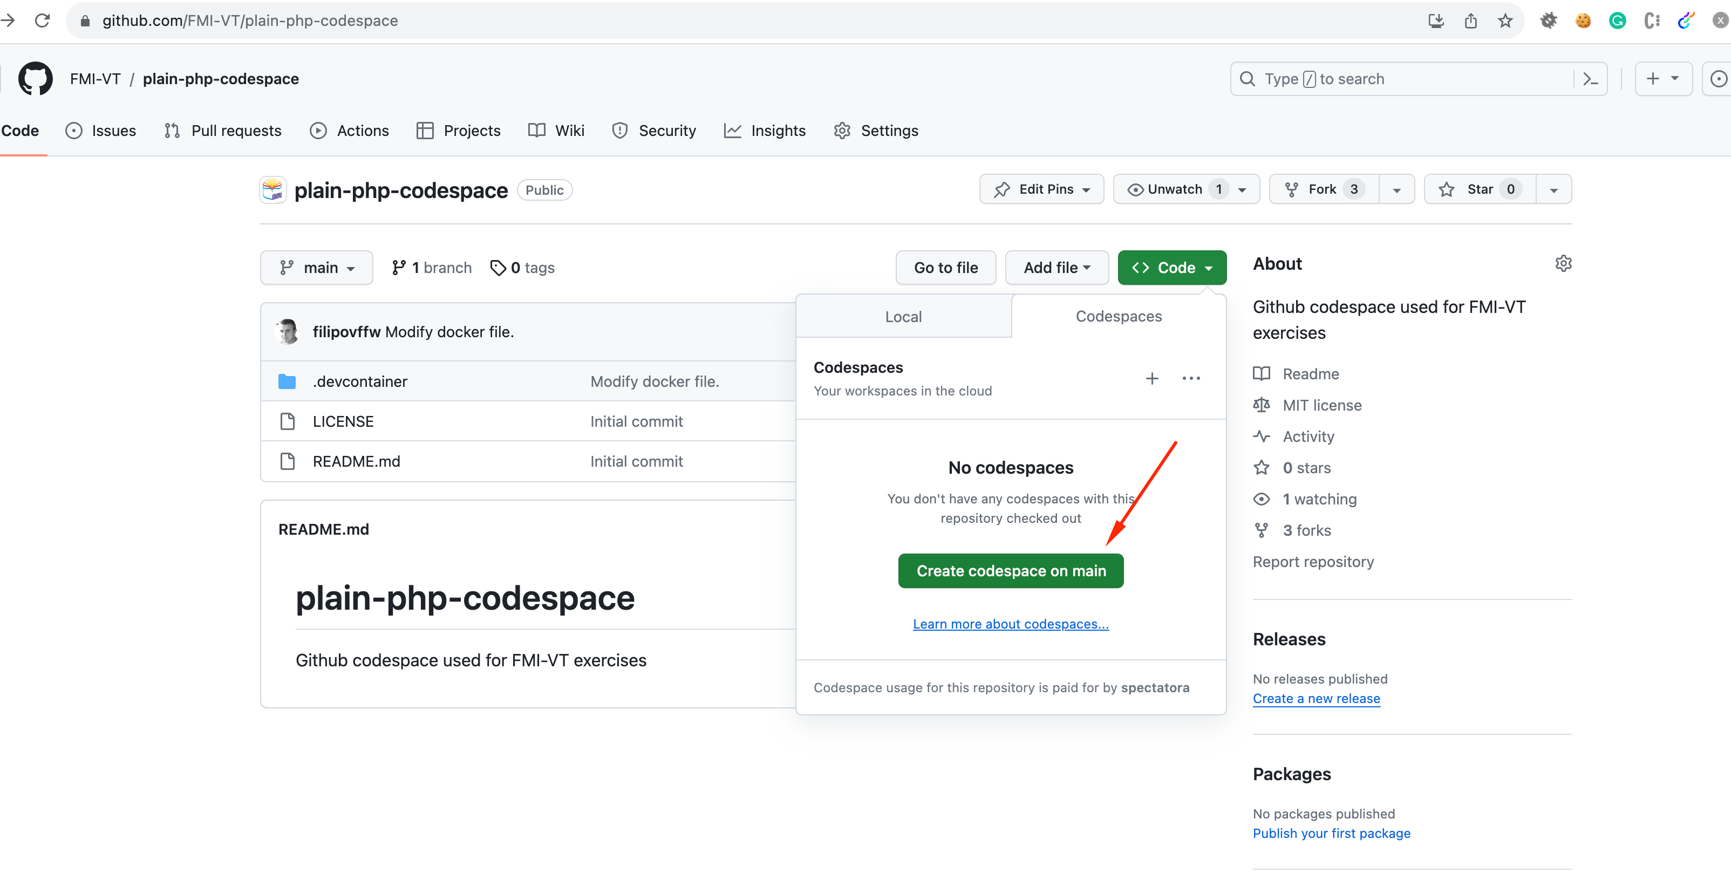This screenshot has height=887, width=1731.
Task: Open the Projects tab
Action: click(458, 131)
